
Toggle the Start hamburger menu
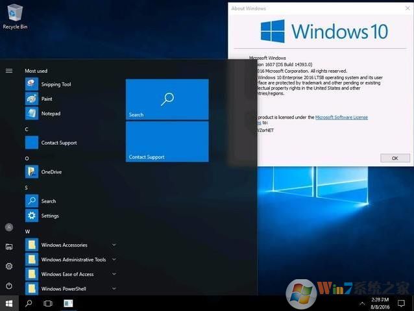[9, 71]
